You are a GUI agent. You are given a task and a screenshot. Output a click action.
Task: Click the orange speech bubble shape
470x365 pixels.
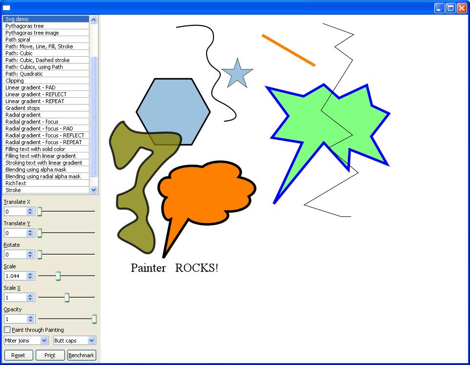(x=206, y=192)
